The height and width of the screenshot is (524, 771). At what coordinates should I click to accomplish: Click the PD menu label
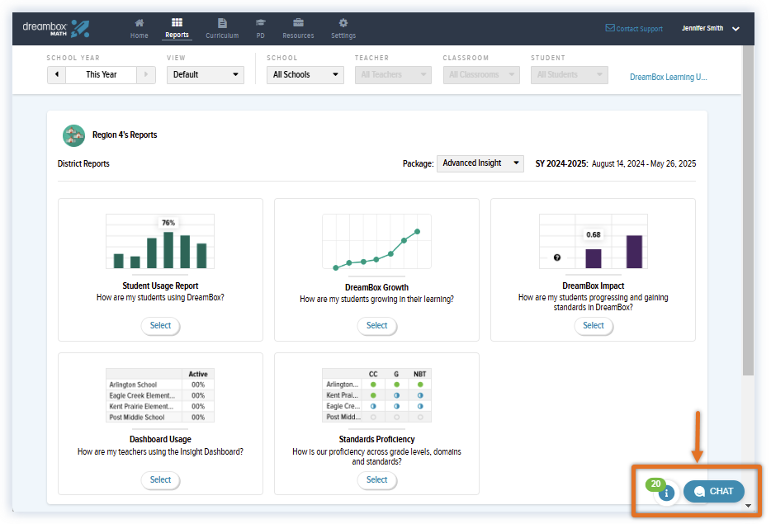261,35
